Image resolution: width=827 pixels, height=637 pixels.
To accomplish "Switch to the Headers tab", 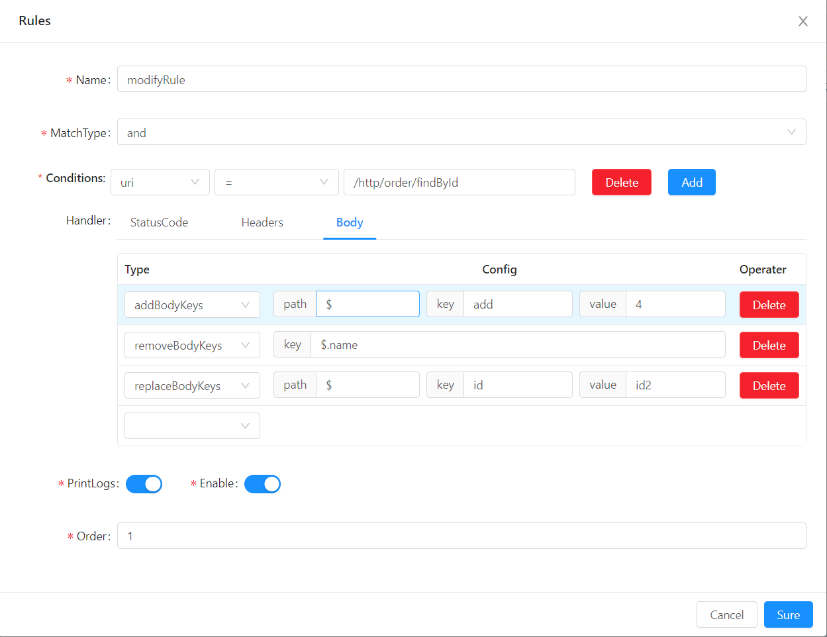I will (x=262, y=222).
